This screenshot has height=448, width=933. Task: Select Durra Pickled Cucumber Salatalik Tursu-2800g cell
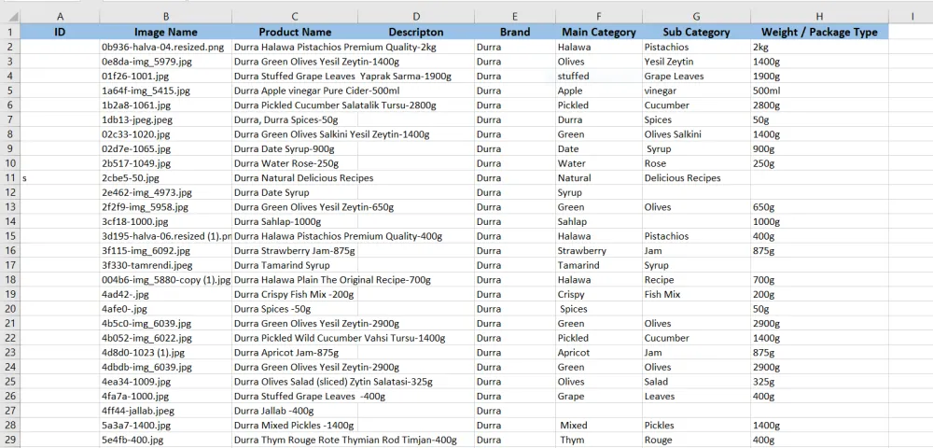tap(295, 105)
